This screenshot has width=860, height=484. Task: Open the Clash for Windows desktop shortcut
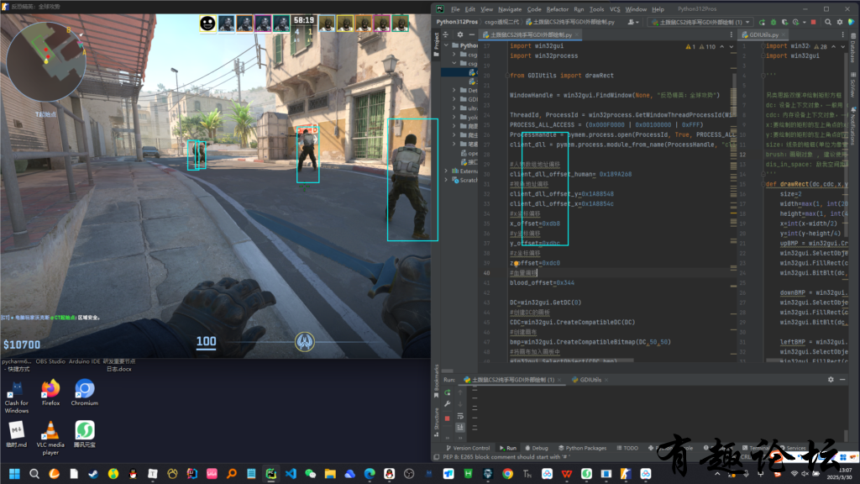point(17,397)
